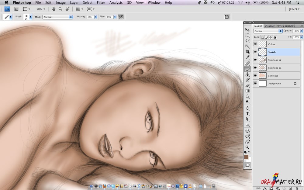Select the Type tool
The width and height of the screenshot is (304, 190).
click(247, 114)
